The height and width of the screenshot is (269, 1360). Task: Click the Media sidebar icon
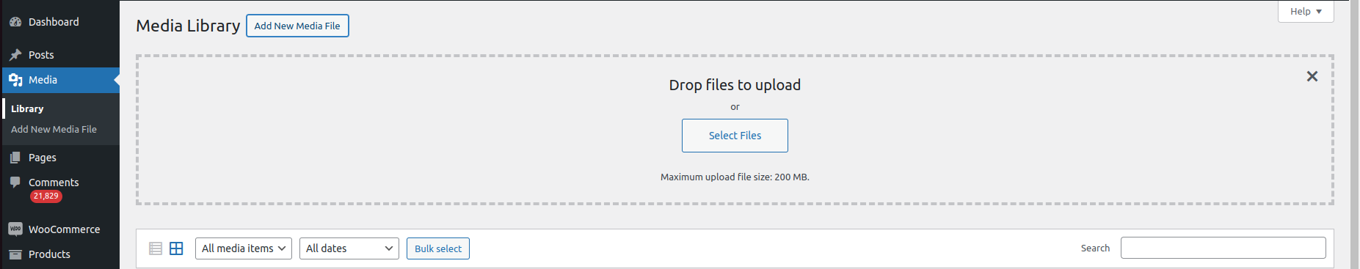click(15, 80)
